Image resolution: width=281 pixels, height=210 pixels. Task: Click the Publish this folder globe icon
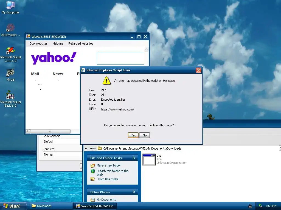click(x=93, y=171)
